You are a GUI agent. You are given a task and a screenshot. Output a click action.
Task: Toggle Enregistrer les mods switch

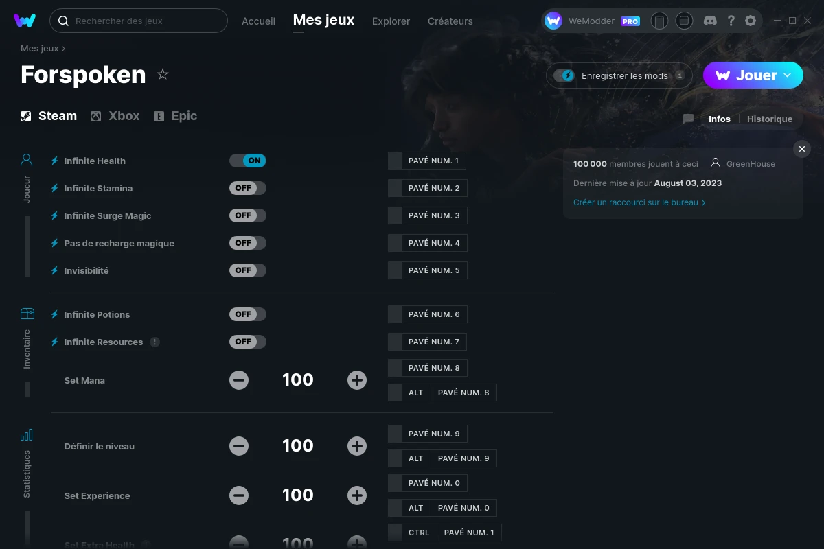click(564, 75)
